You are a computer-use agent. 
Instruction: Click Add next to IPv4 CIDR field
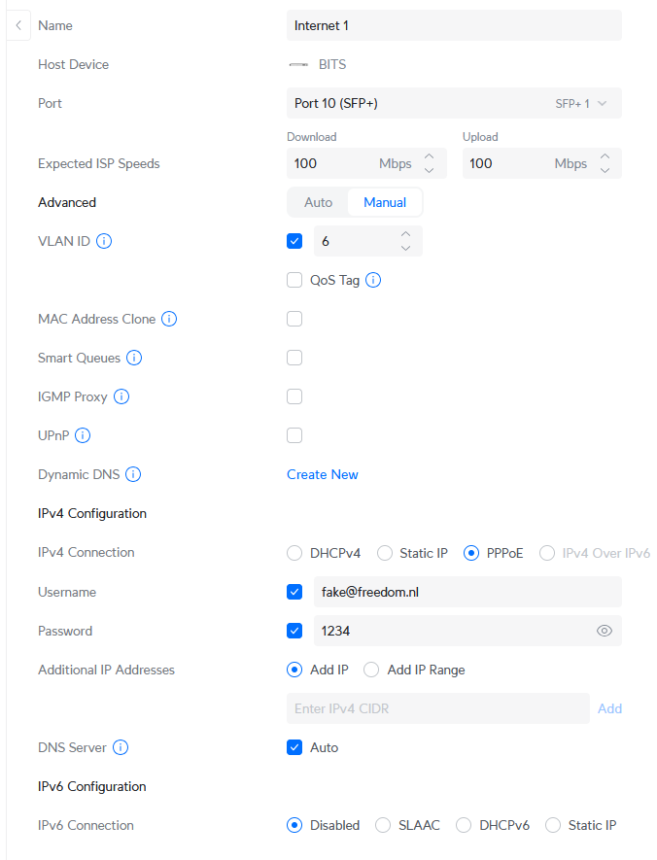coord(609,708)
